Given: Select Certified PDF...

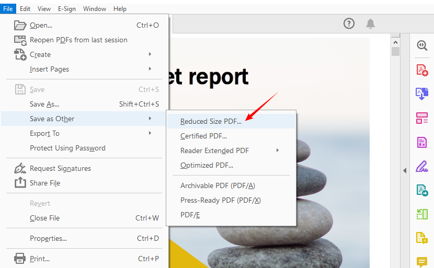Looking at the screenshot, I should click(232, 136).
